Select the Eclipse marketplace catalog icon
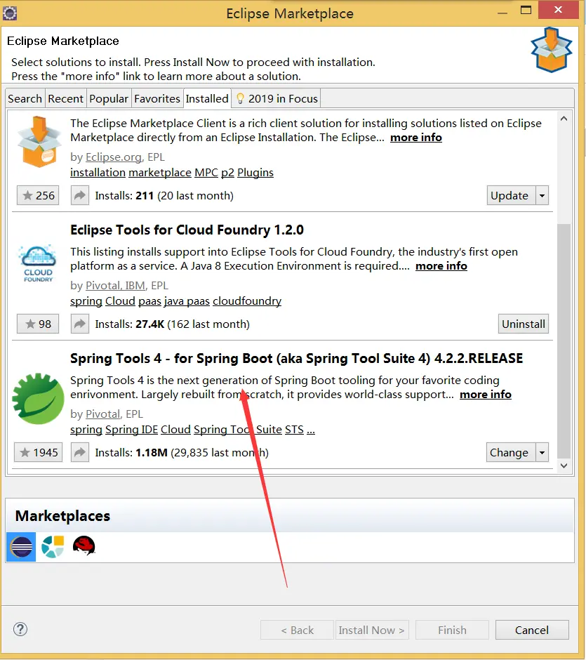 pyautogui.click(x=21, y=547)
